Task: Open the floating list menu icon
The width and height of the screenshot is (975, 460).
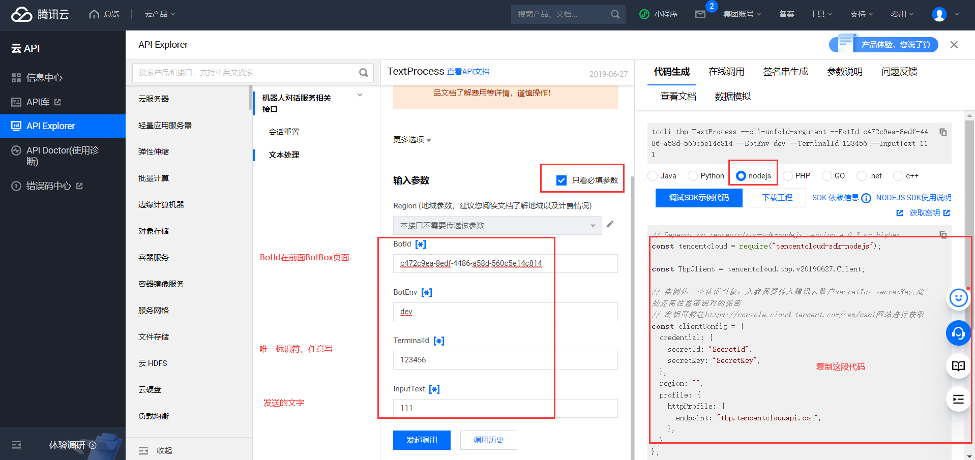Action: click(958, 399)
